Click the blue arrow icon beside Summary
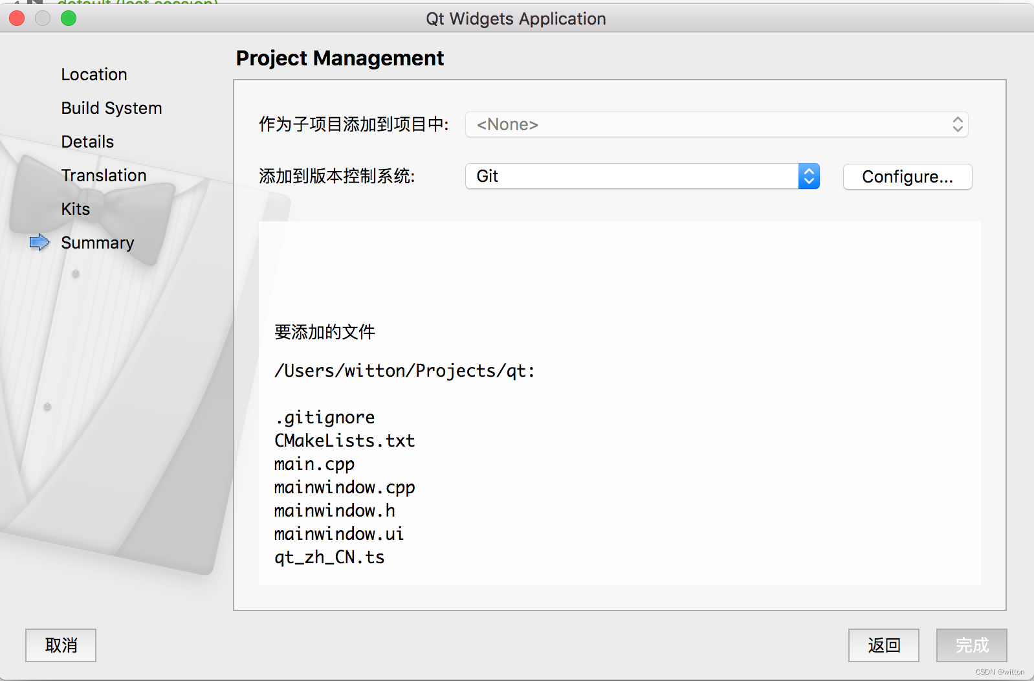This screenshot has width=1034, height=681. pos(39,242)
